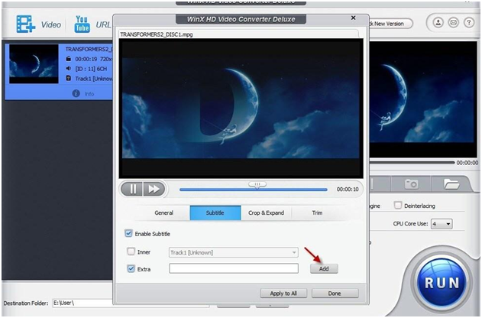Pause the video preview playback
The width and height of the screenshot is (482, 318).
click(131, 189)
